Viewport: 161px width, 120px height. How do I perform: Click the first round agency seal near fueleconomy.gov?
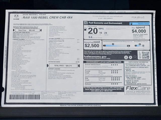(x=126, y=57)
